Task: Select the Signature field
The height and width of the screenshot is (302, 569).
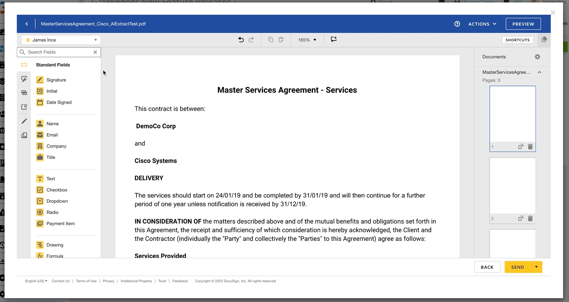Action: coord(51,80)
